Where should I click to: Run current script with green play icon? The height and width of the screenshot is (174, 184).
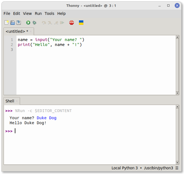tap(28, 23)
